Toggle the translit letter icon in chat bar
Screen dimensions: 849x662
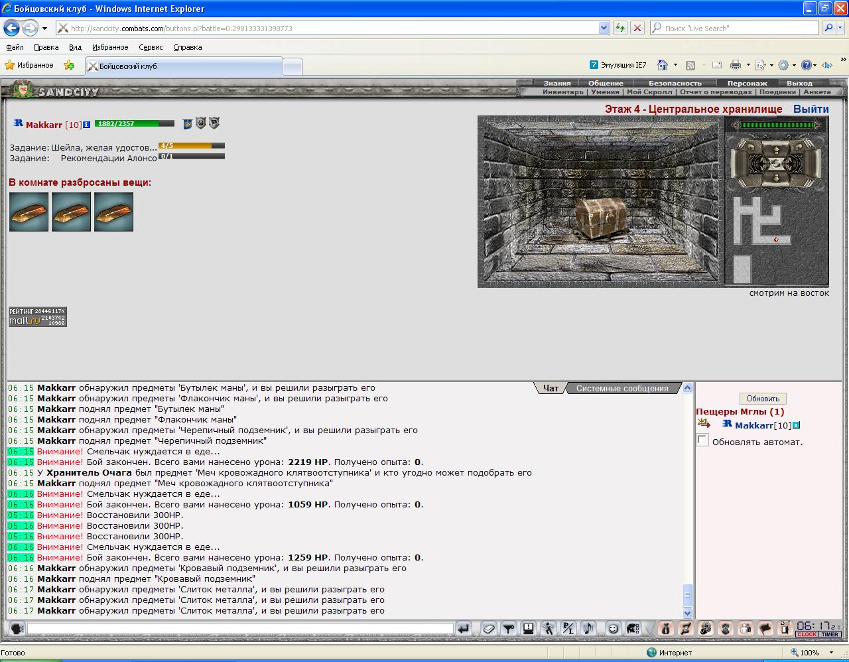click(x=568, y=628)
